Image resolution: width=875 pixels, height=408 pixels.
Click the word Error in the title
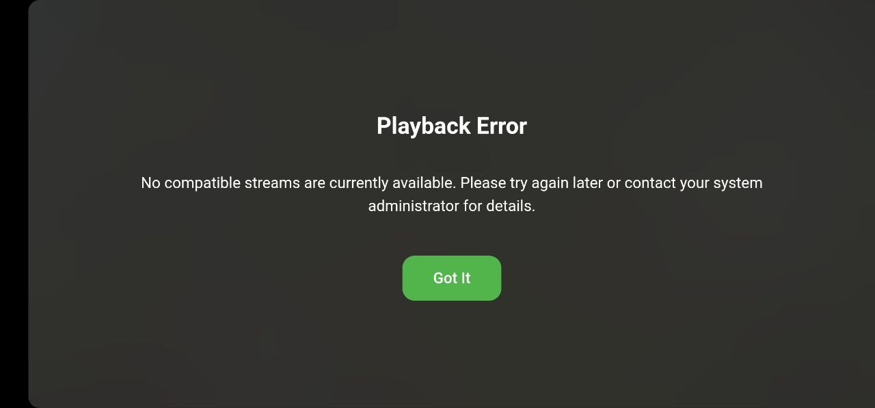click(502, 126)
